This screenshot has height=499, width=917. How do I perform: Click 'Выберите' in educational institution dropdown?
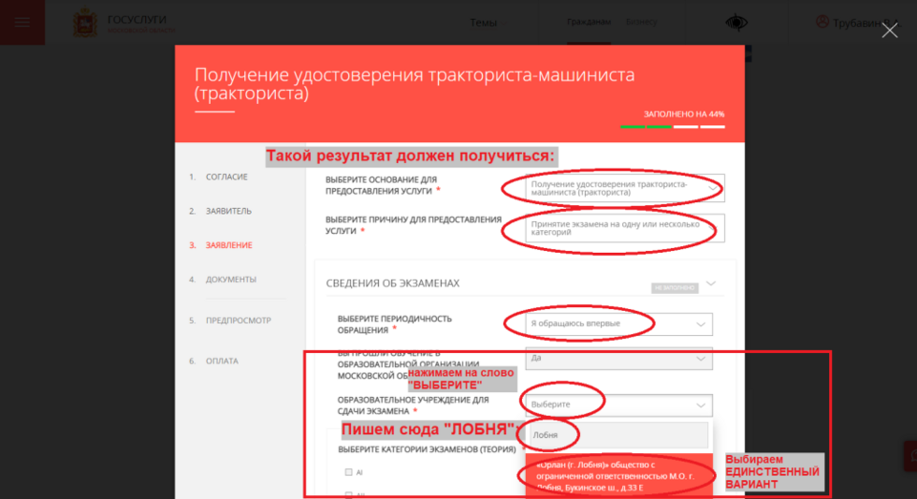click(x=618, y=405)
